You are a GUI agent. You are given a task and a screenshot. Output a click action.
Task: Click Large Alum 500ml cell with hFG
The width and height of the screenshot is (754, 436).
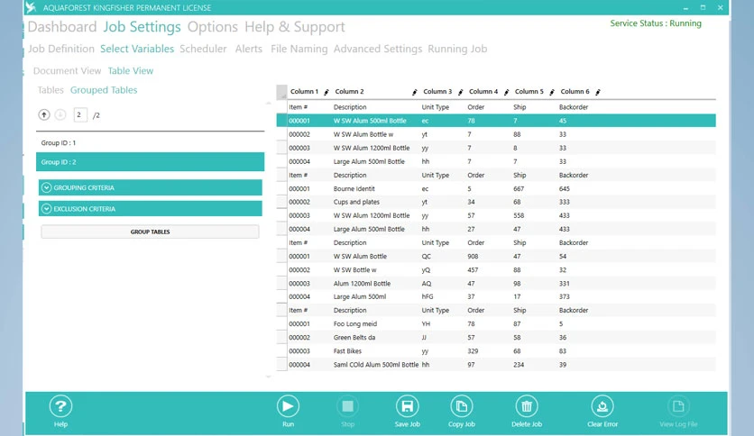[x=359, y=296]
